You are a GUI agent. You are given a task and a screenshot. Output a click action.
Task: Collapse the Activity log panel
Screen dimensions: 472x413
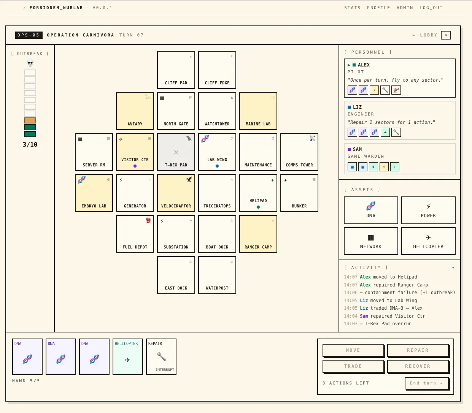coord(453,268)
